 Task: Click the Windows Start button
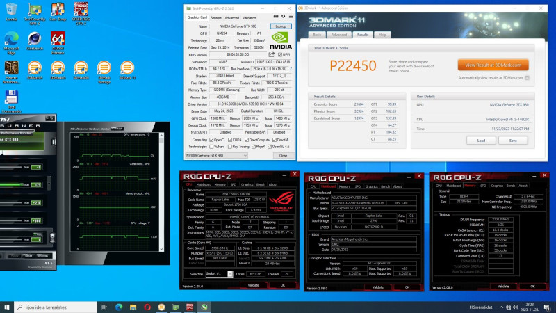7,307
